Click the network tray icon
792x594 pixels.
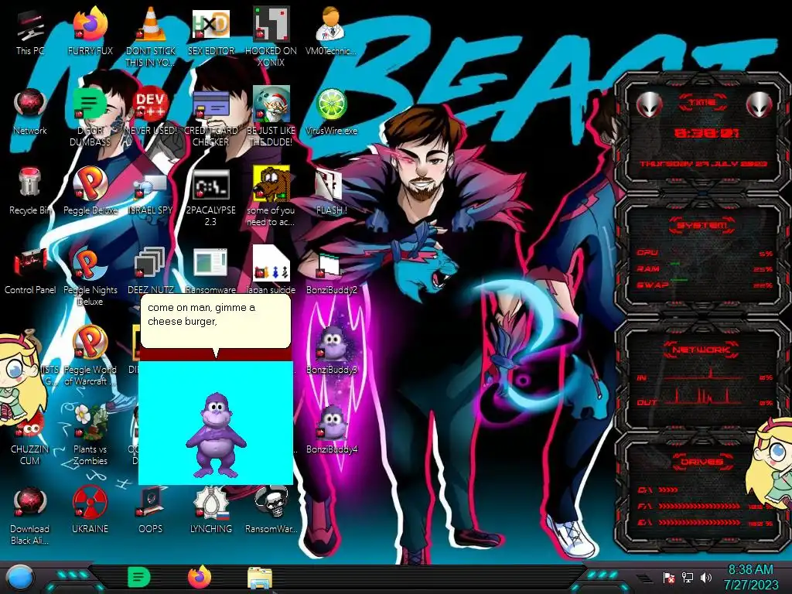click(688, 577)
